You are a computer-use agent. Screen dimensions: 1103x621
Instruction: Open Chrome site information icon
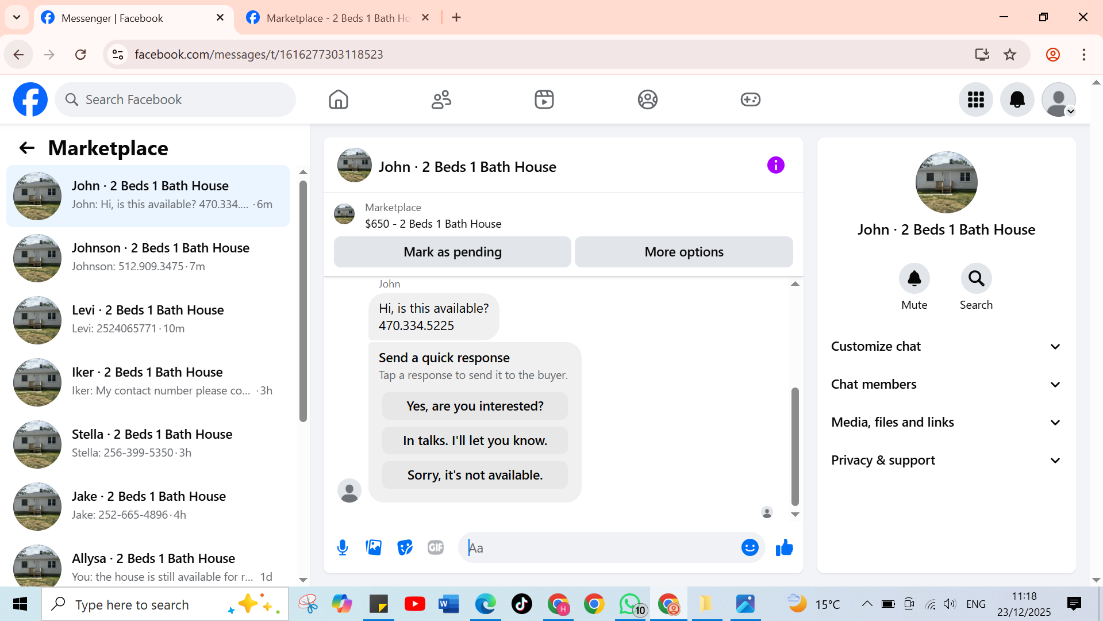[x=118, y=55]
